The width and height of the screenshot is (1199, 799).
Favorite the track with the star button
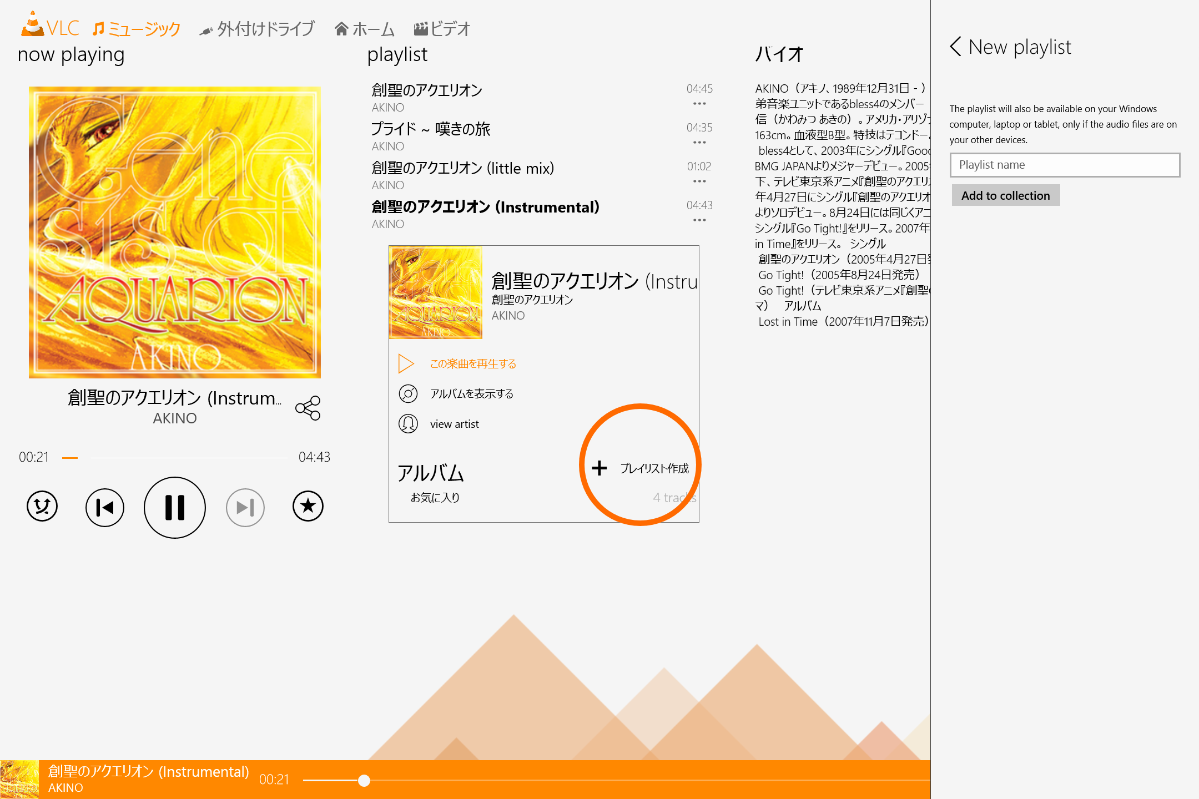[x=308, y=507]
